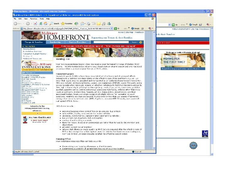Click the address bar URL field
This screenshot has width=226, height=169.
[x=67, y=28]
